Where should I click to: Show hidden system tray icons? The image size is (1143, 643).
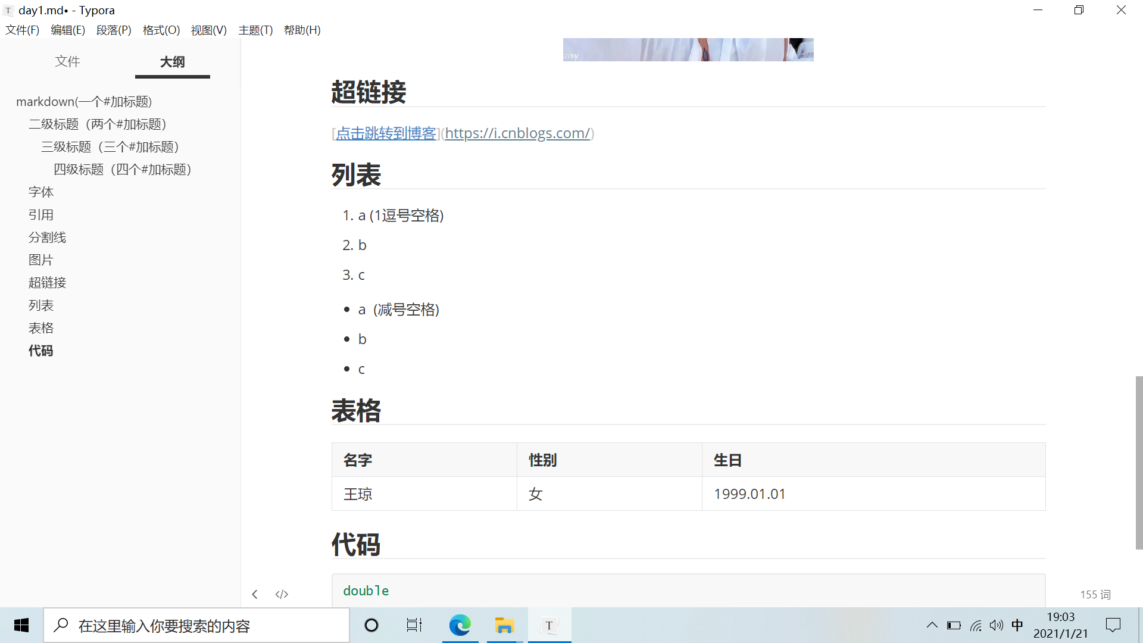coord(932,625)
